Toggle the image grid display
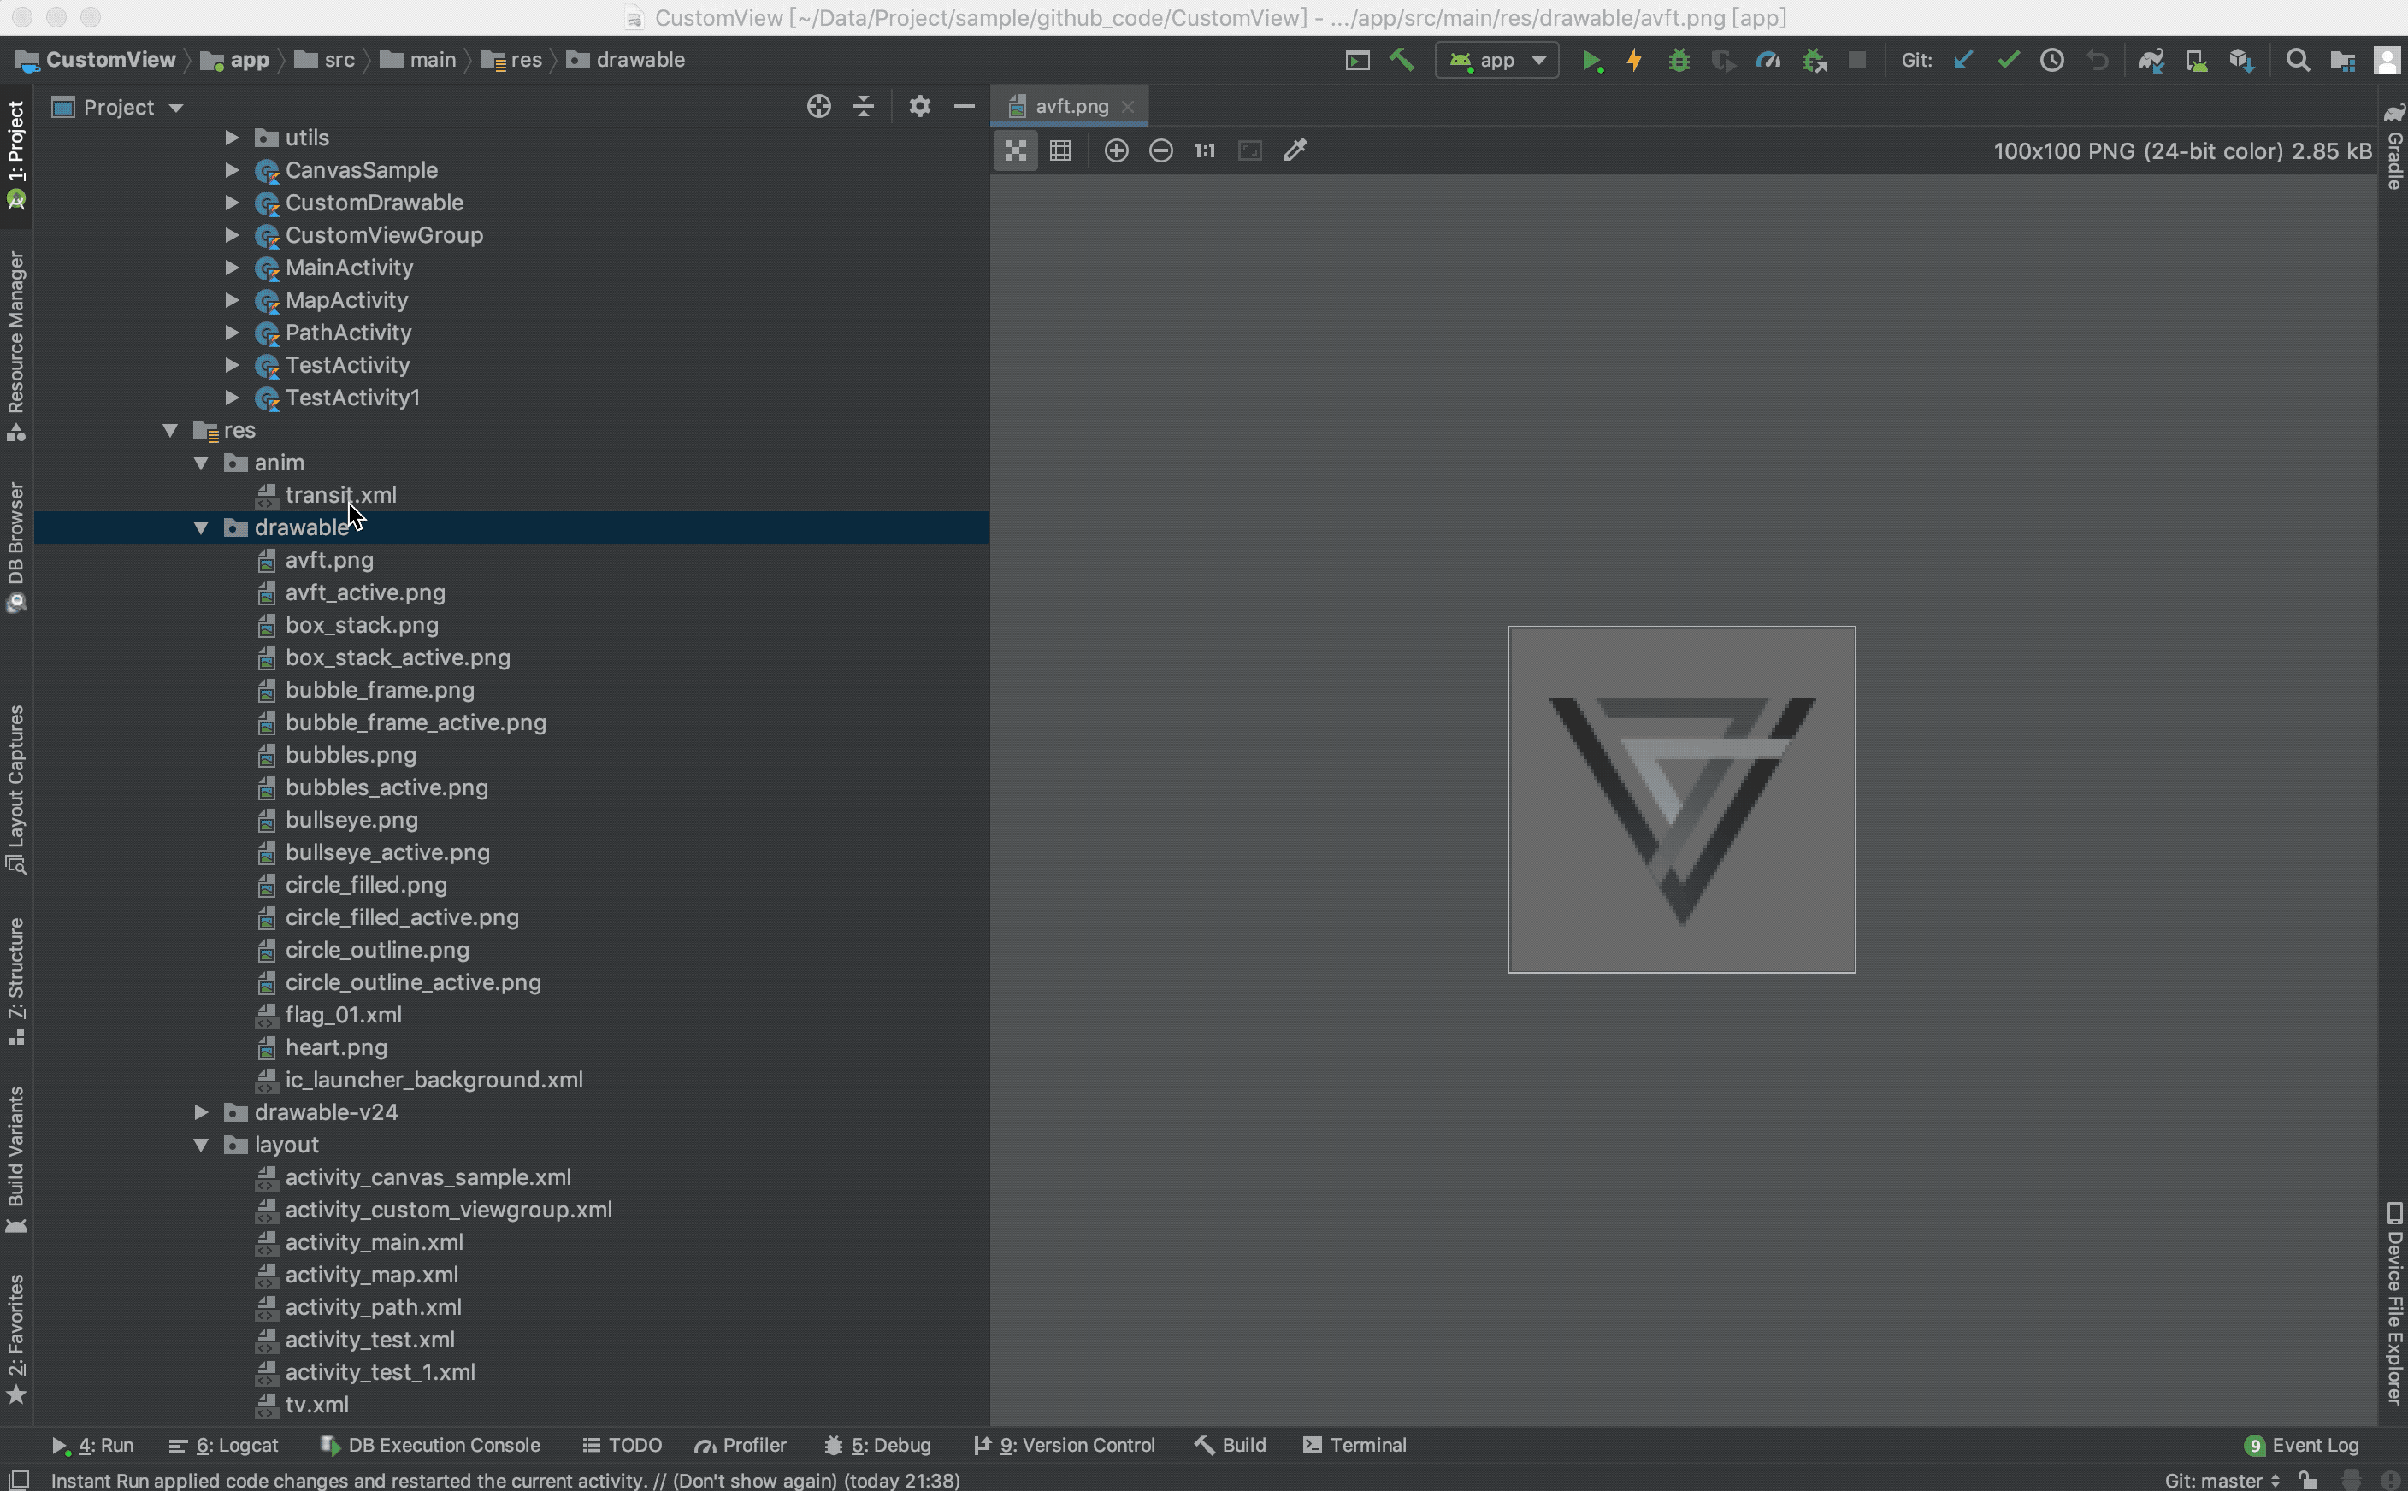 click(1060, 150)
